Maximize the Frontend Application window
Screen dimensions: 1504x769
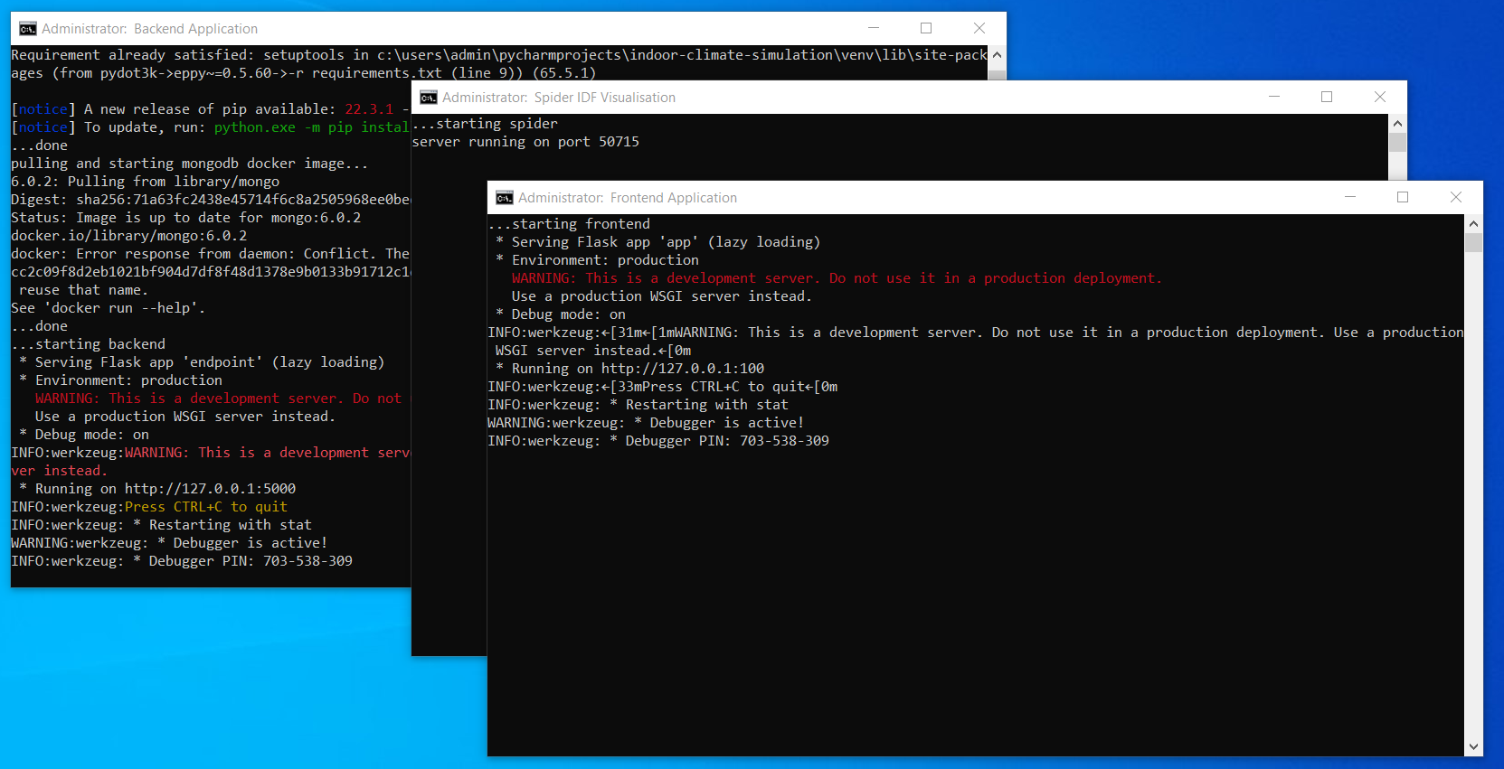(1403, 198)
